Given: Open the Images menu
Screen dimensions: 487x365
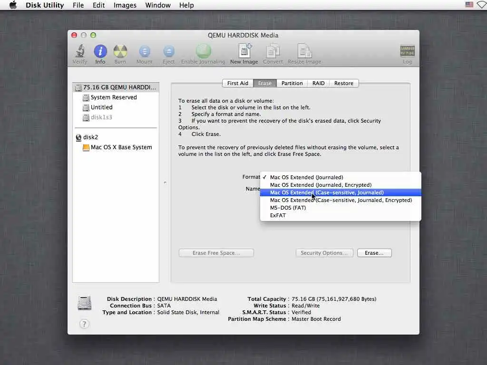Looking at the screenshot, I should coord(125,5).
